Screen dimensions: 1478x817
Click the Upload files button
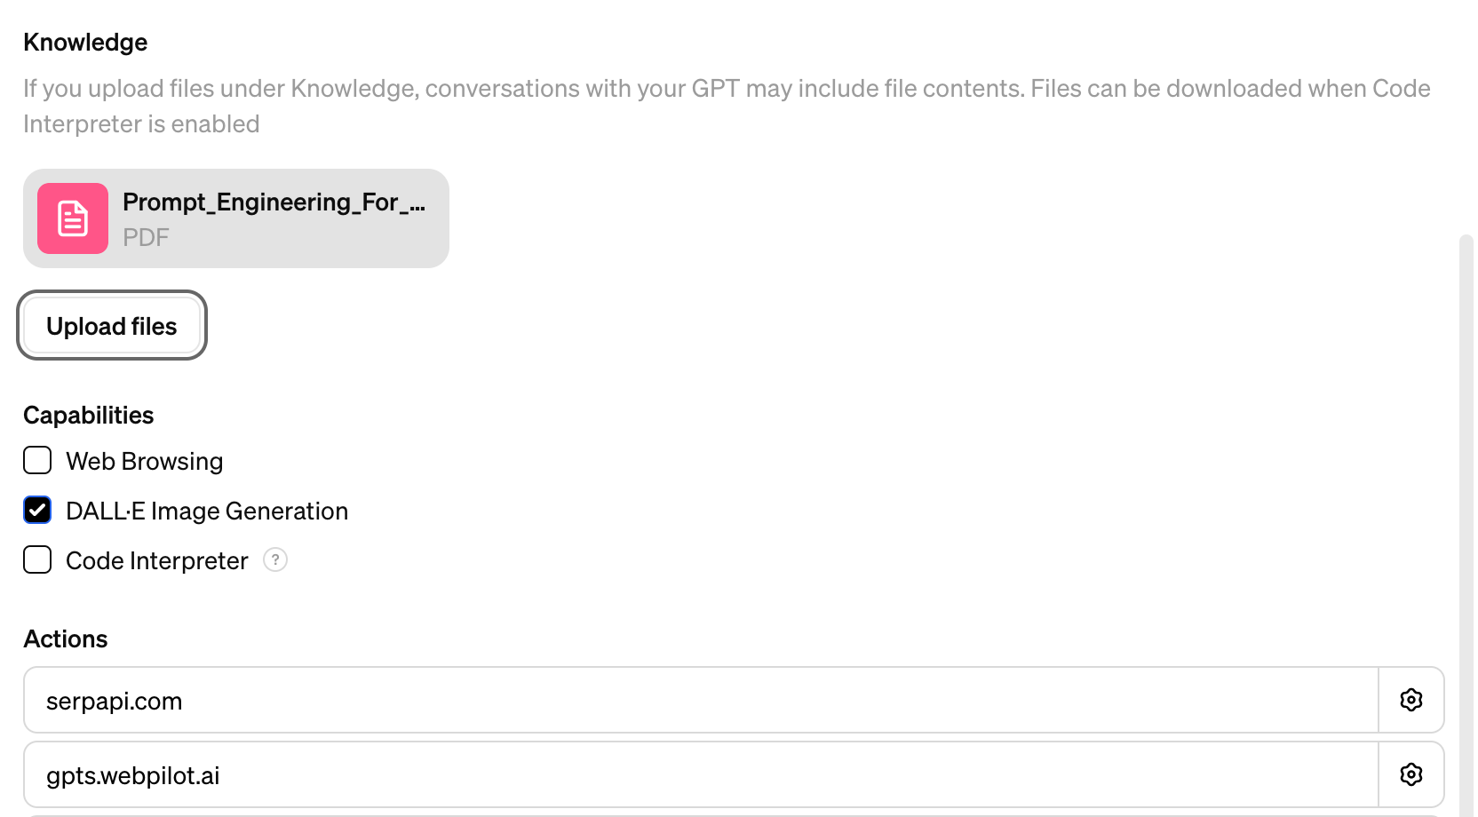point(112,326)
